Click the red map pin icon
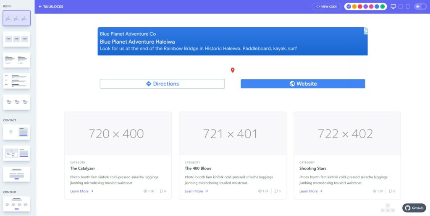430x216 pixels. coord(233,70)
